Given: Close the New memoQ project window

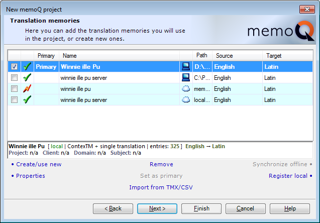Looking at the screenshot, I should (x=307, y=9).
